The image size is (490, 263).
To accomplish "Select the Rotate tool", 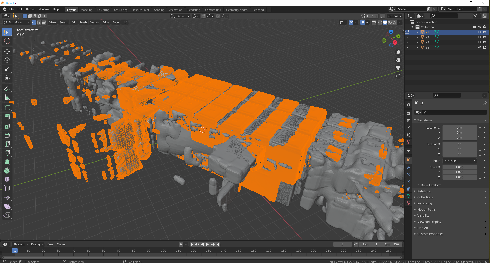I will click(7, 60).
